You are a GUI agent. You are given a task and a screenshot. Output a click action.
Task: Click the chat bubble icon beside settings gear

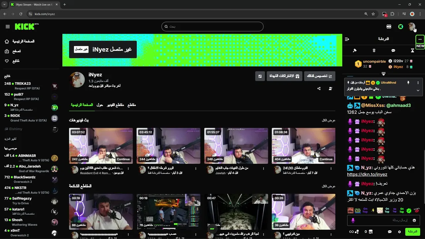(x=390, y=232)
